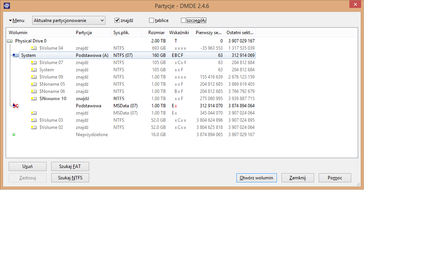Click 'Podstawowa (A)' partition cell
Screen dimensions: 437x273
point(92,55)
